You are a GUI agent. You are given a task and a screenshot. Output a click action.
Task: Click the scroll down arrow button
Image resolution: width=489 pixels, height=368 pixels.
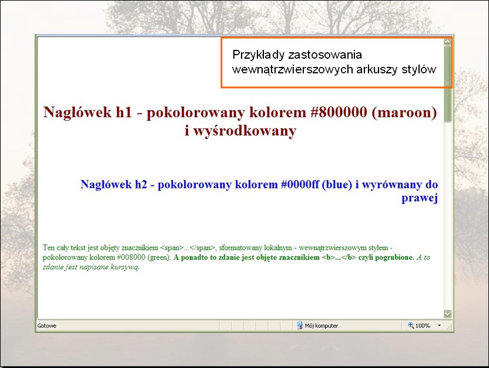(x=447, y=314)
